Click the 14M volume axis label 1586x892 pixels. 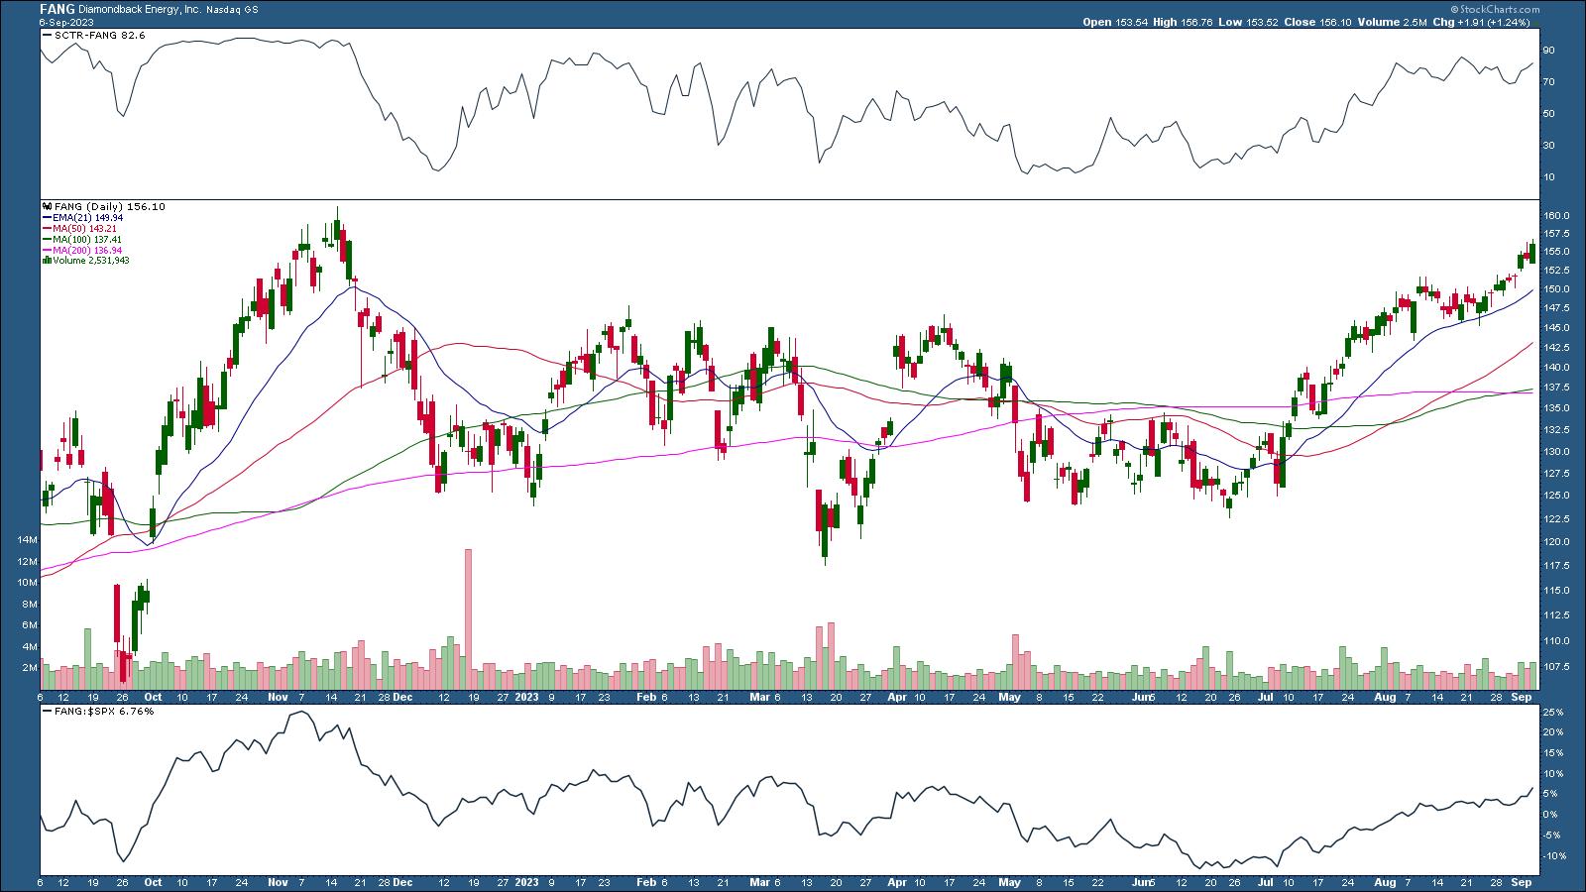click(26, 540)
